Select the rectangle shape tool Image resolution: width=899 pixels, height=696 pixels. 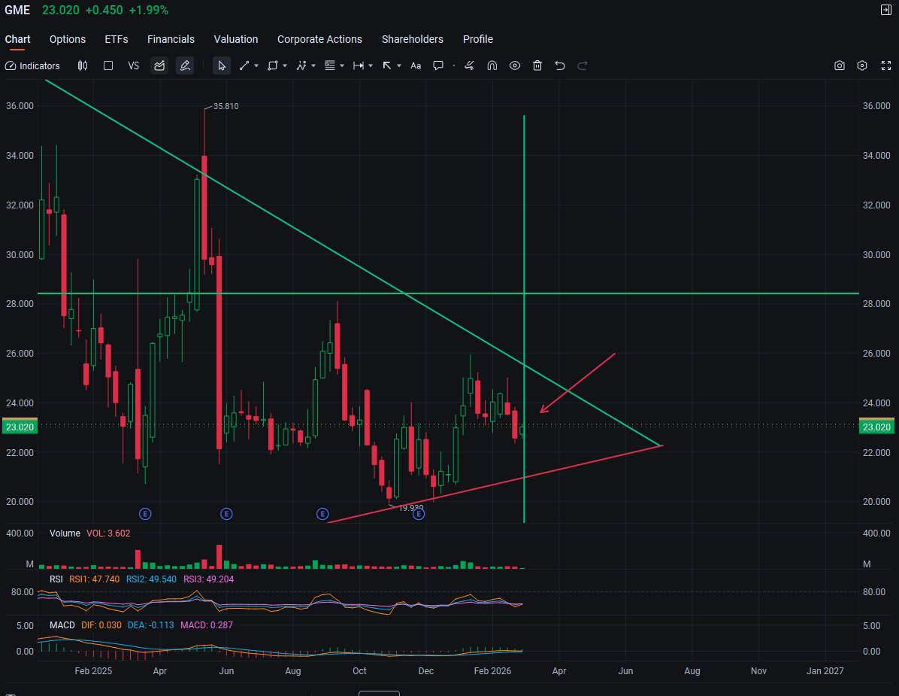(x=273, y=66)
